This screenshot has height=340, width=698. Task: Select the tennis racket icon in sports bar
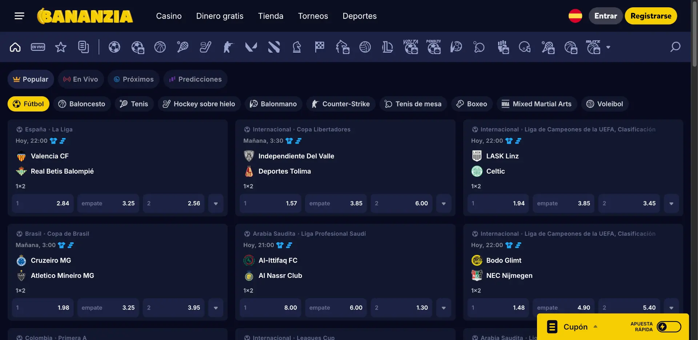[x=182, y=47]
